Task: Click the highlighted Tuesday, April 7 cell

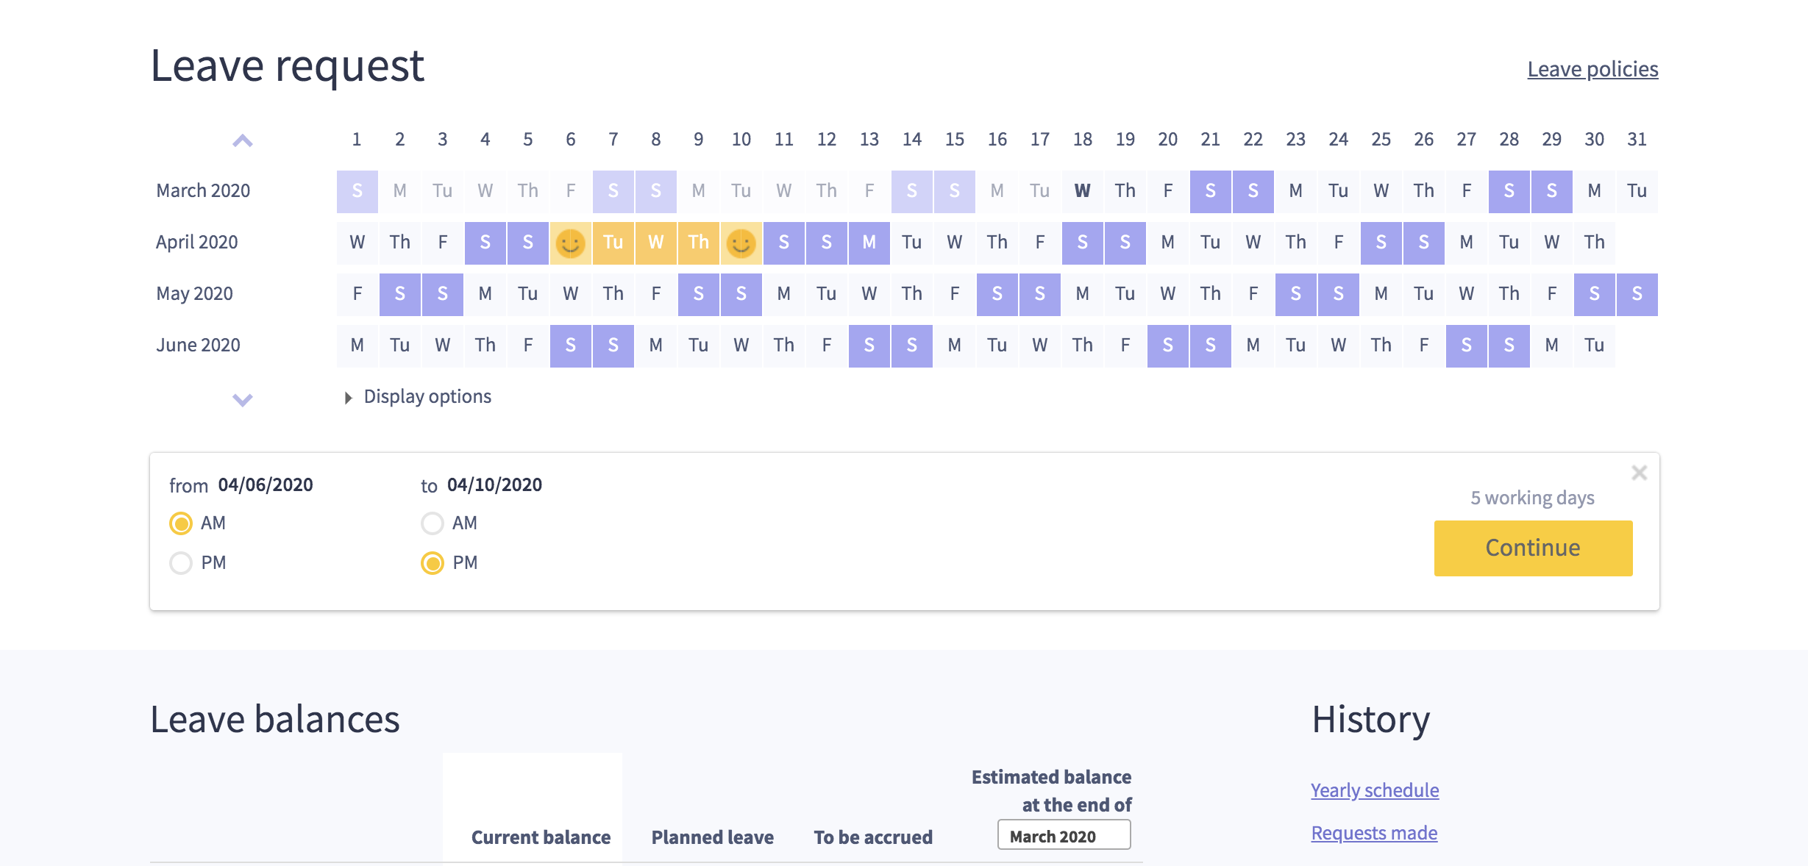Action: 613,243
